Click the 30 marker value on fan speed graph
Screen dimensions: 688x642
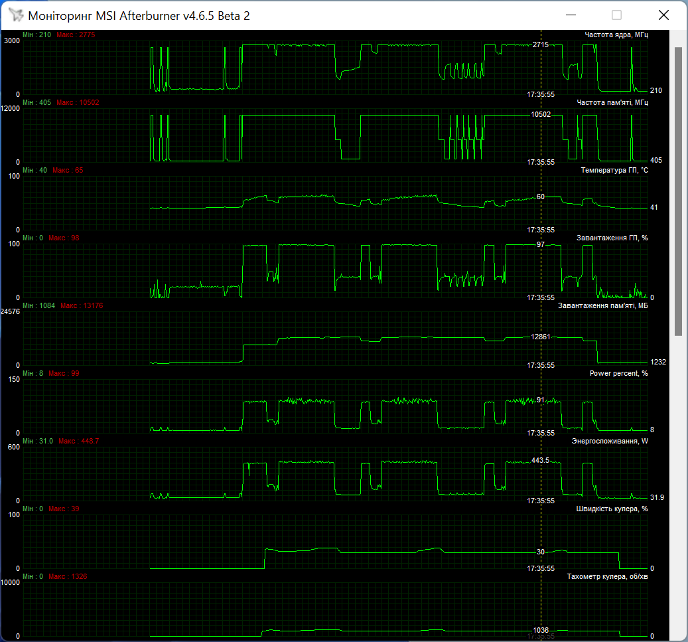pos(541,552)
